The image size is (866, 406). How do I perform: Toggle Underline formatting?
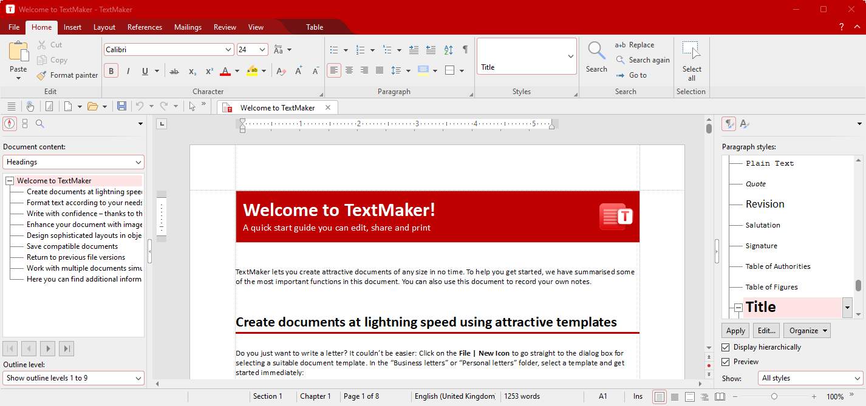click(145, 71)
